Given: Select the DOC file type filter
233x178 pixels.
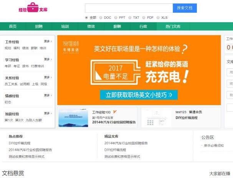Looking at the screenshot, I should 101,18.
